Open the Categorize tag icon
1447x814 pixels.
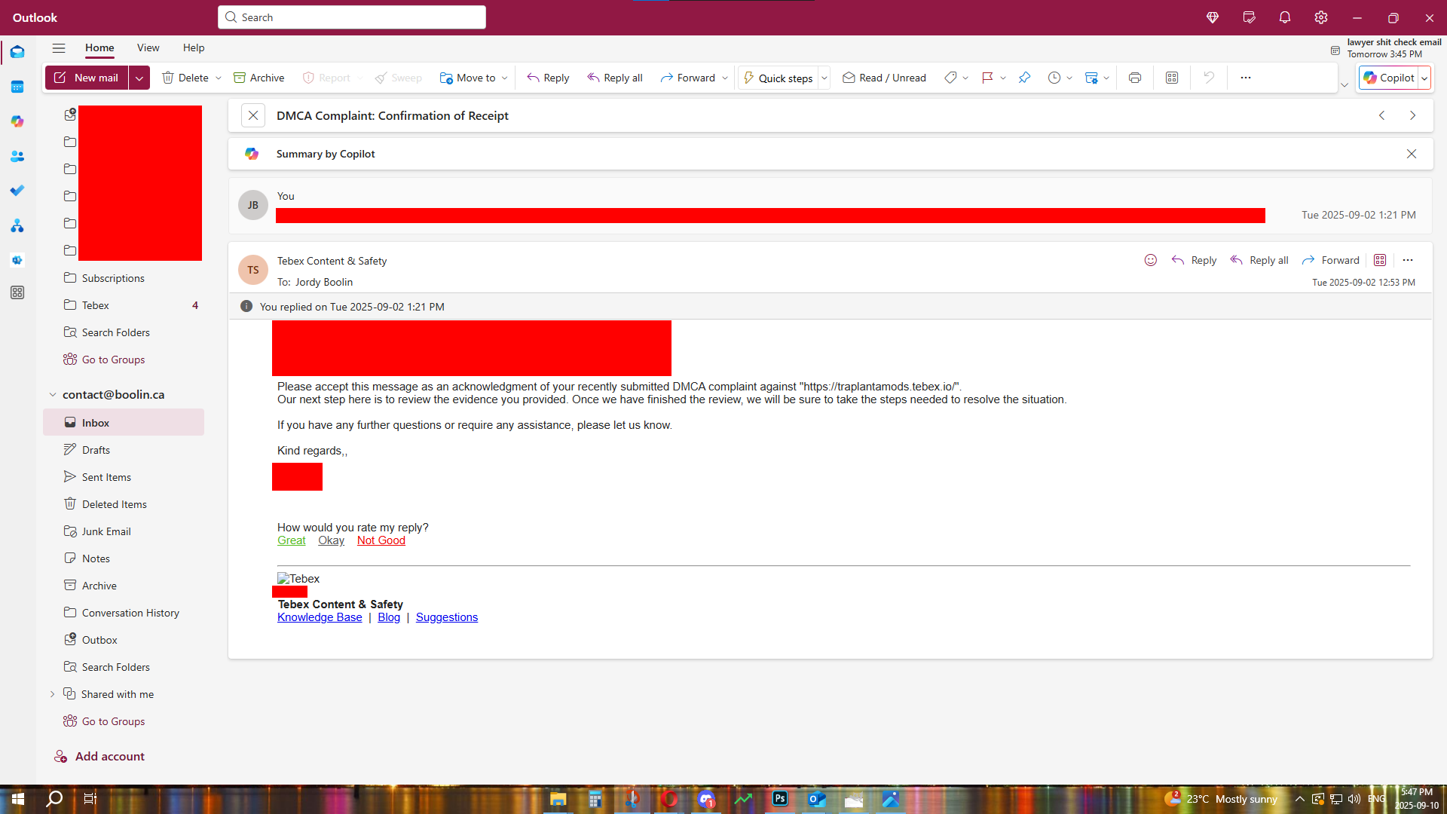coord(950,78)
